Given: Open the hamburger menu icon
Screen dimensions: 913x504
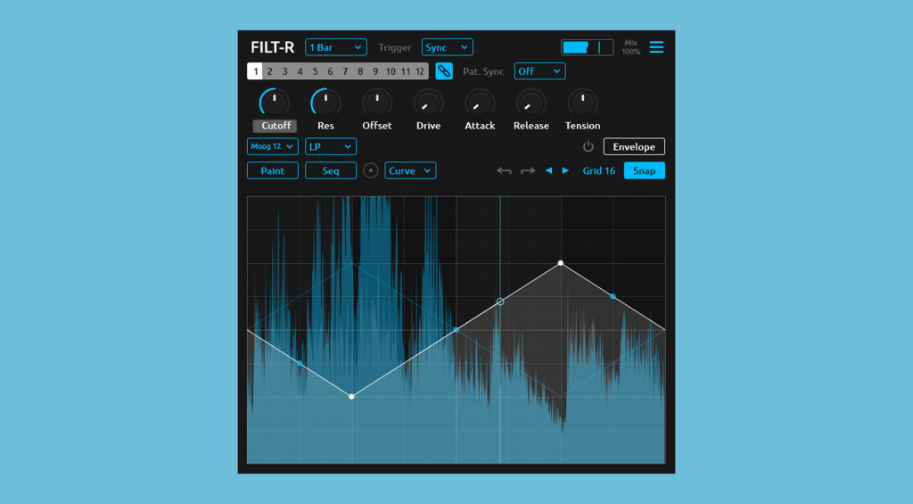Looking at the screenshot, I should tap(656, 47).
